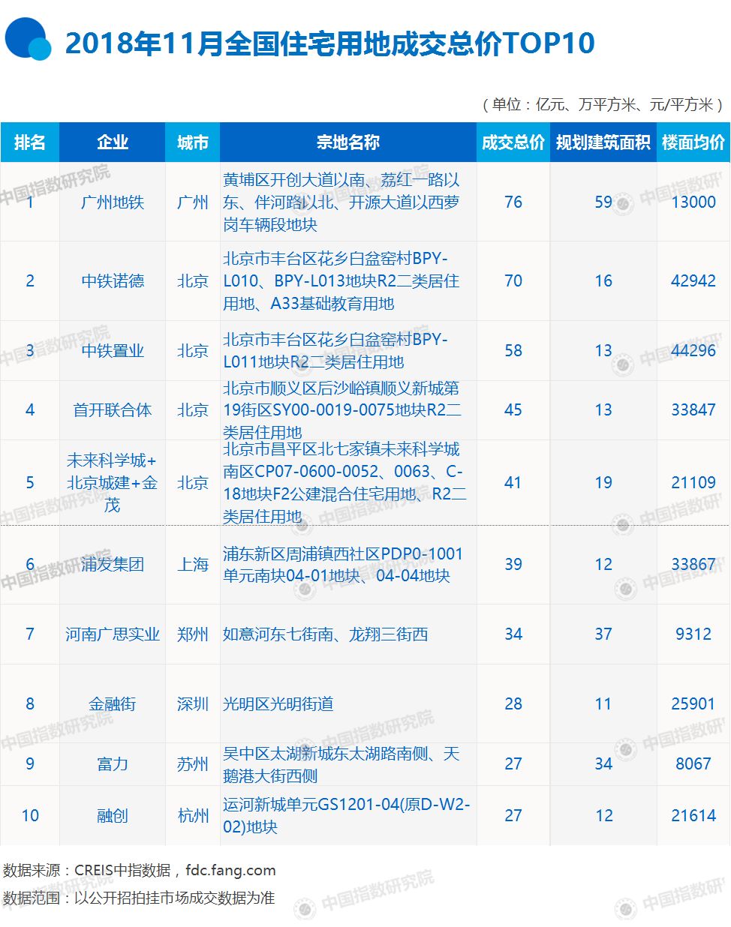Click planned building area "16" for 中铁诺德
The width and height of the screenshot is (731, 927).
603,281
